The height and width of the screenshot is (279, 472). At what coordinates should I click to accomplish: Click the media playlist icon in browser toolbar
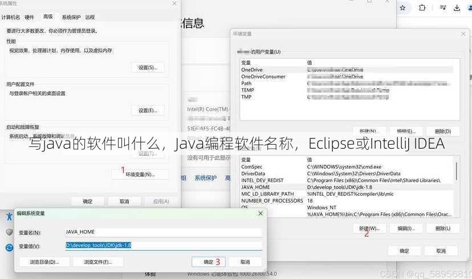(x=442, y=7)
